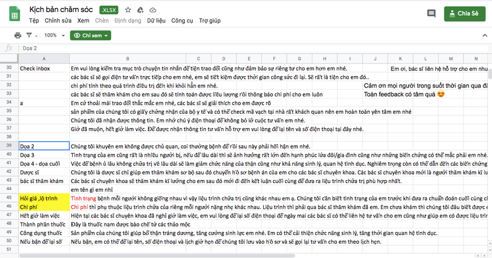Open the comment history icon
The width and height of the screenshot is (492, 258).
click(x=431, y=14)
